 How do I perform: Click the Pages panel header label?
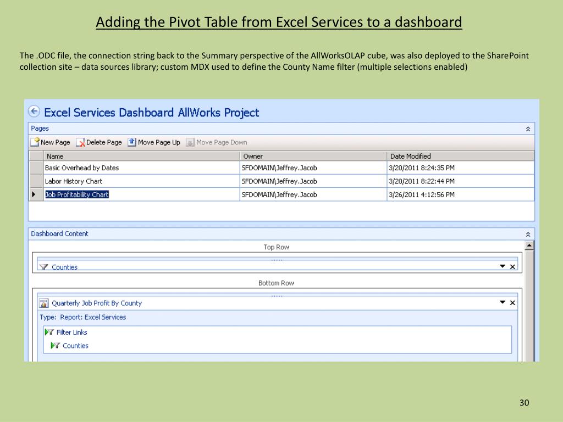click(40, 129)
